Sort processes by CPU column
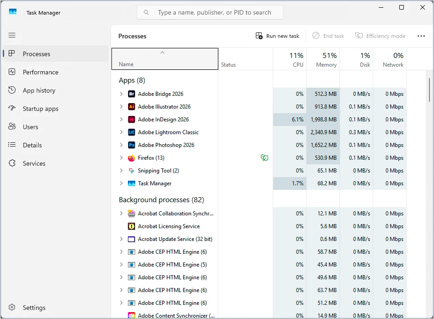Viewport: 434px width, 319px height. click(x=290, y=59)
